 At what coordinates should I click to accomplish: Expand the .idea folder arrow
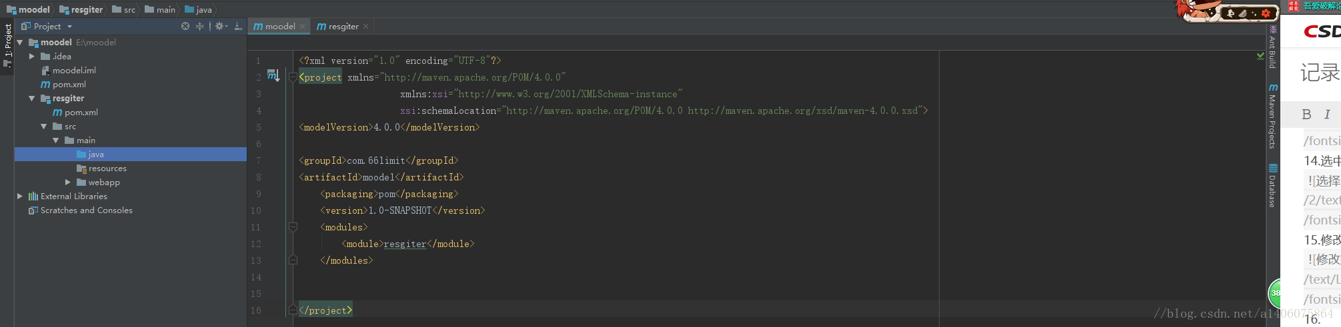pos(32,57)
